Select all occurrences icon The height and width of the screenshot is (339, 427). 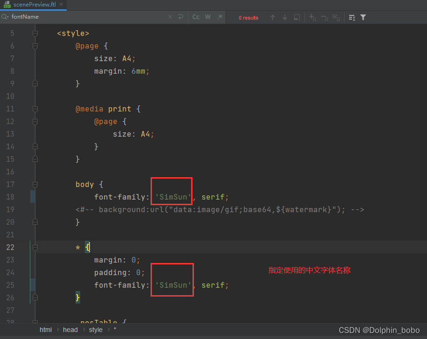[337, 17]
